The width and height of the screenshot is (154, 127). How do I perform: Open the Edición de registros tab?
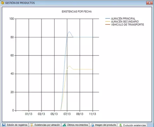(15, 125)
